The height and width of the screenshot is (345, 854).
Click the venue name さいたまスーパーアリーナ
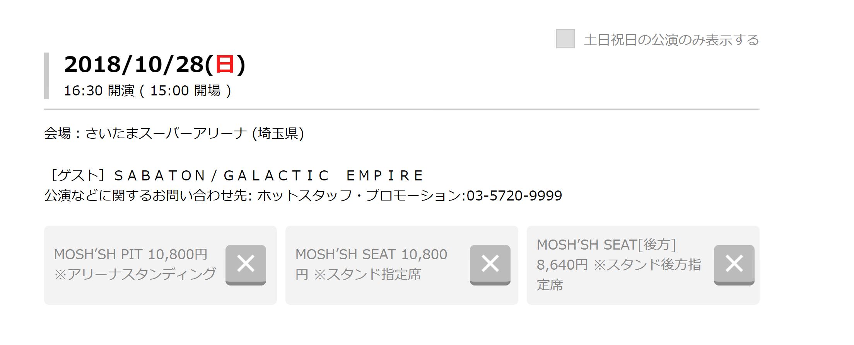click(166, 134)
